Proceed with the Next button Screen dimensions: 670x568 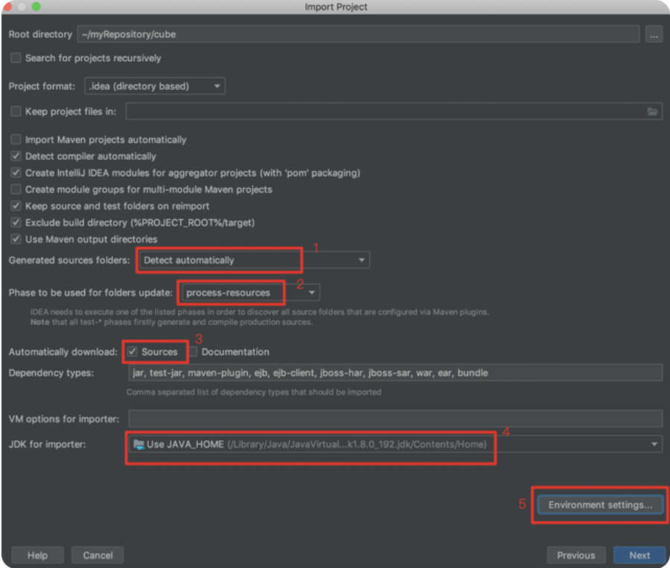639,555
